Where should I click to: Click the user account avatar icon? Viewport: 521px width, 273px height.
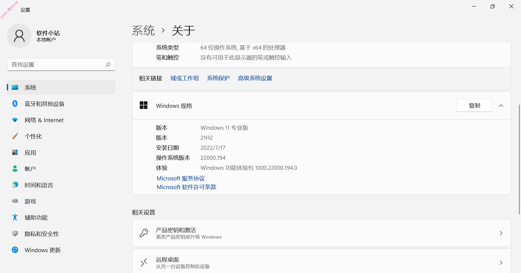[19, 36]
